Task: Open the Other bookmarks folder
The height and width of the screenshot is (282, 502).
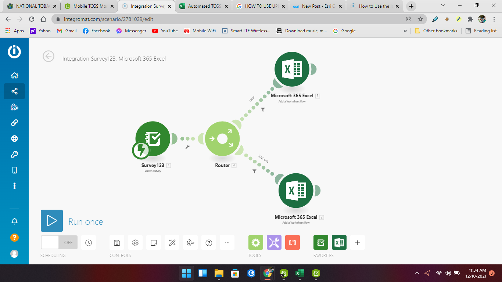Action: (x=436, y=31)
